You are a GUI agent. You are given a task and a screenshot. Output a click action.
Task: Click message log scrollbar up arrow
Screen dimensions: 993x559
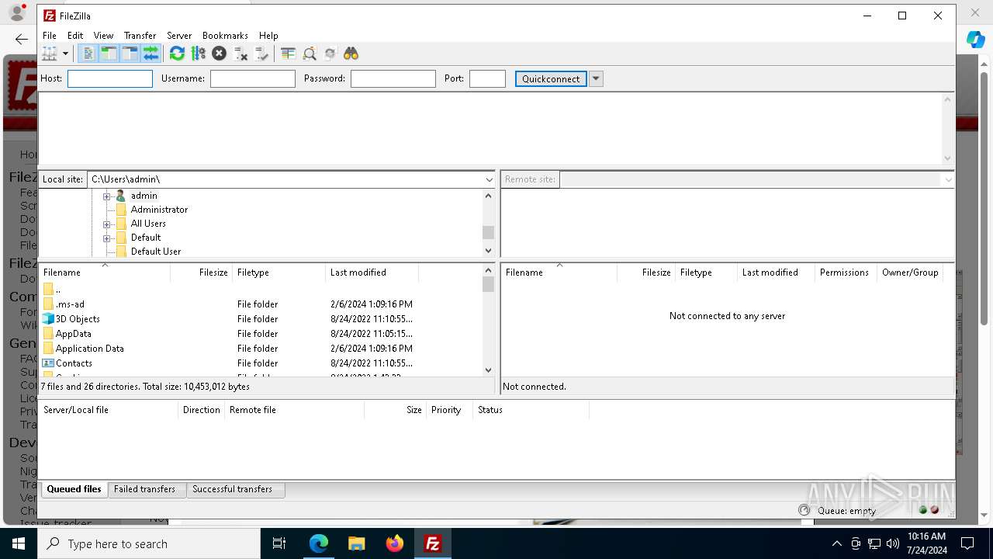(x=947, y=99)
